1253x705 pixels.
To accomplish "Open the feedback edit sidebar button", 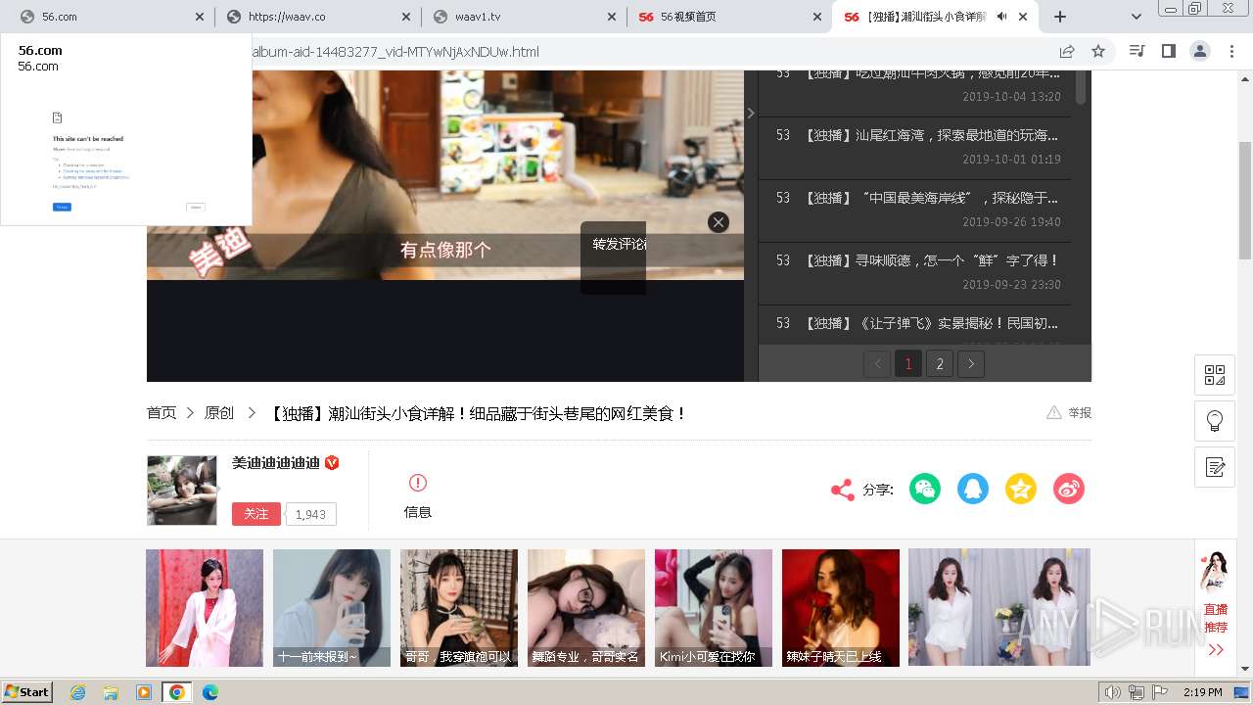I will (1215, 467).
